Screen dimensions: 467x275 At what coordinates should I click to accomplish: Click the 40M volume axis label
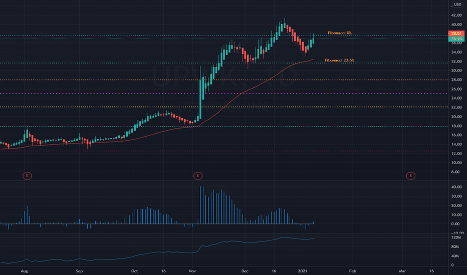[x=455, y=256]
